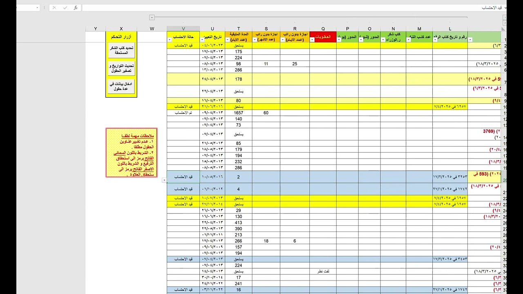Click inside the formula bar input
Image resolution: width=523 pixels, height=294 pixels.
click(x=292, y=8)
